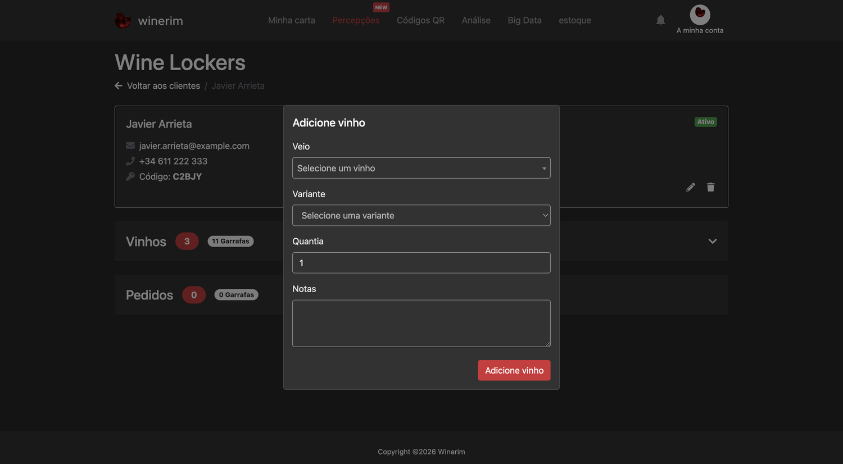
Task: Open the Selecione um vinho dropdown
Action: click(421, 168)
